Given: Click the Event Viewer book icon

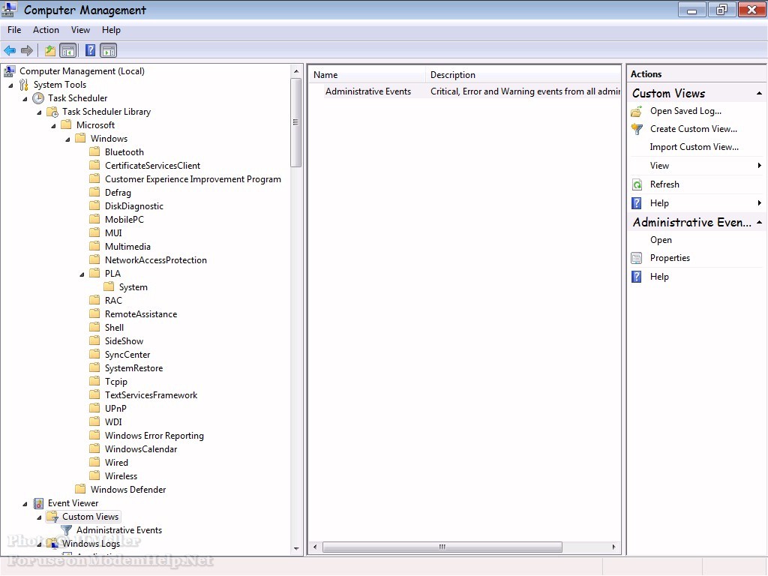Looking at the screenshot, I should pyautogui.click(x=38, y=503).
